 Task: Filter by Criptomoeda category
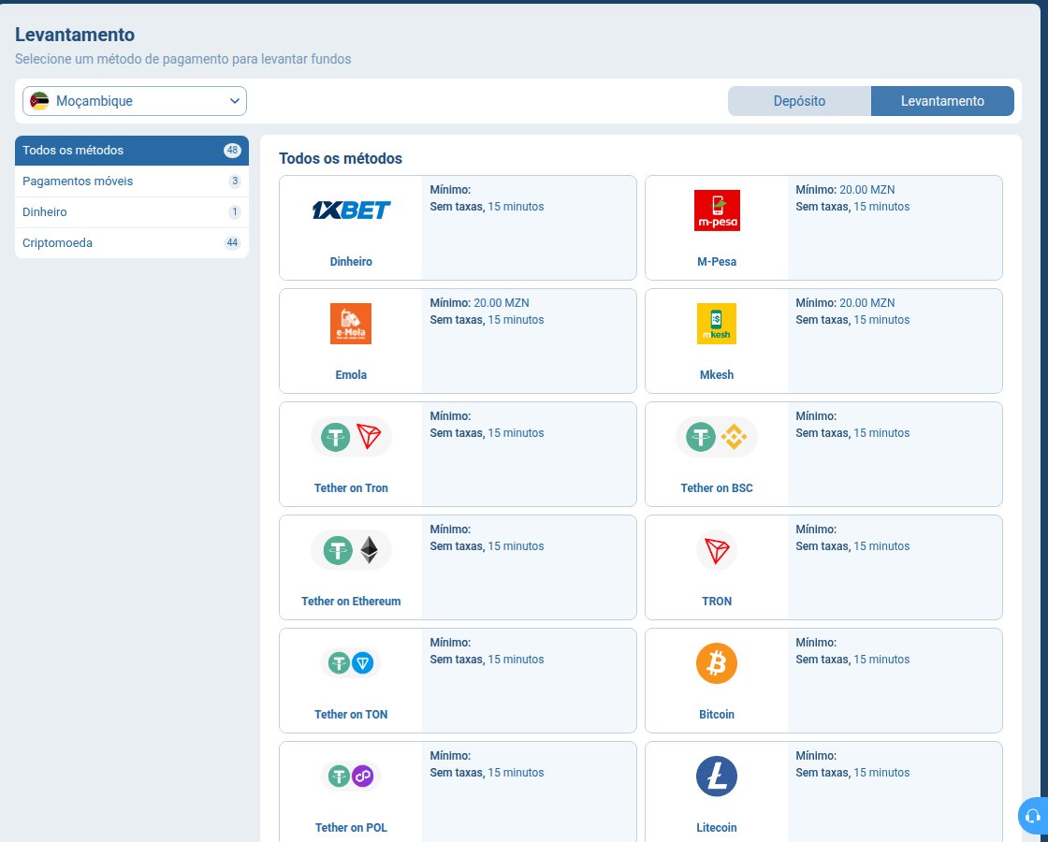(132, 242)
